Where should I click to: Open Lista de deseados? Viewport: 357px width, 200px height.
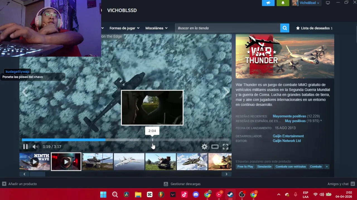click(314, 28)
